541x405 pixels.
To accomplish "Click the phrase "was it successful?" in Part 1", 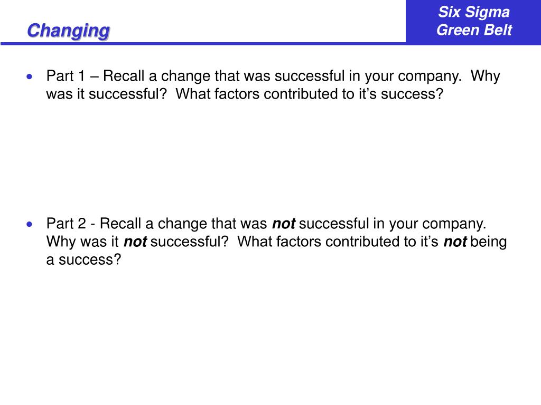I will tap(106, 94).
